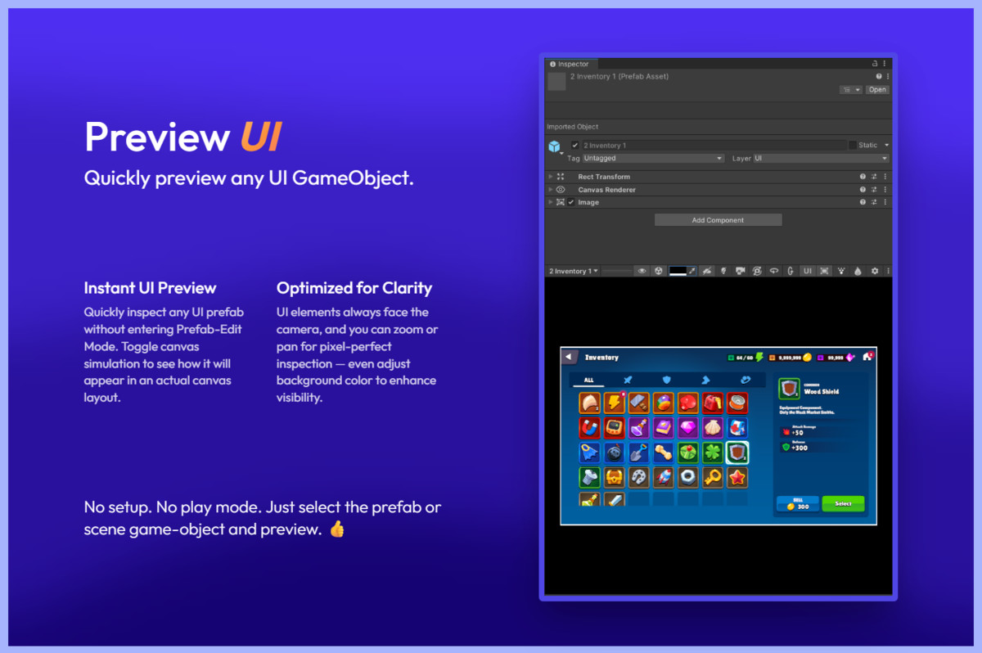Screen dimensions: 982x653
Task: Enable the Static checkbox
Action: (854, 145)
